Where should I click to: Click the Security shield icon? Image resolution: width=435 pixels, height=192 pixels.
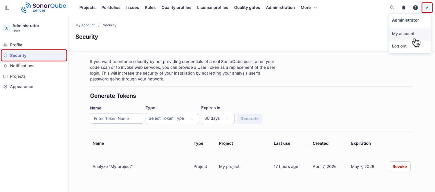point(6,55)
